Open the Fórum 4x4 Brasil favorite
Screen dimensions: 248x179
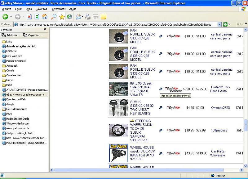(x=14, y=61)
